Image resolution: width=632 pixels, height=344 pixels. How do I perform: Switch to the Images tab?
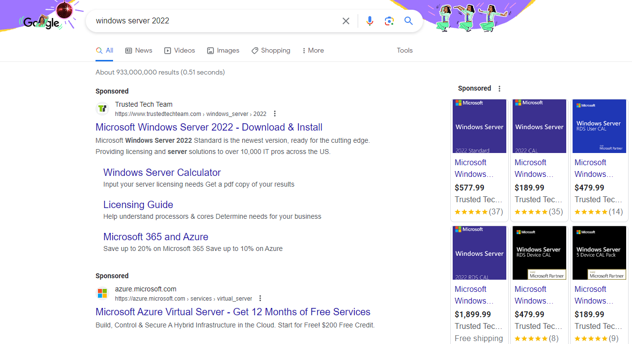tap(223, 51)
